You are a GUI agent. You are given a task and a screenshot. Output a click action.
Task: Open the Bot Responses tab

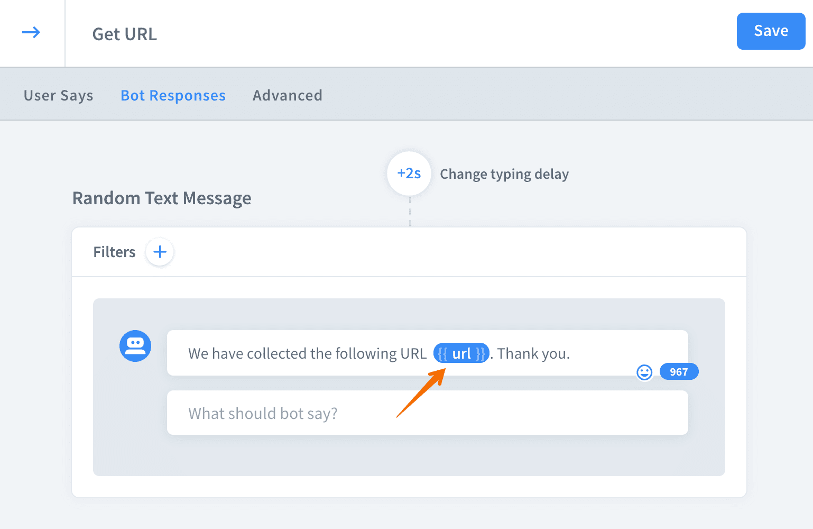point(173,95)
